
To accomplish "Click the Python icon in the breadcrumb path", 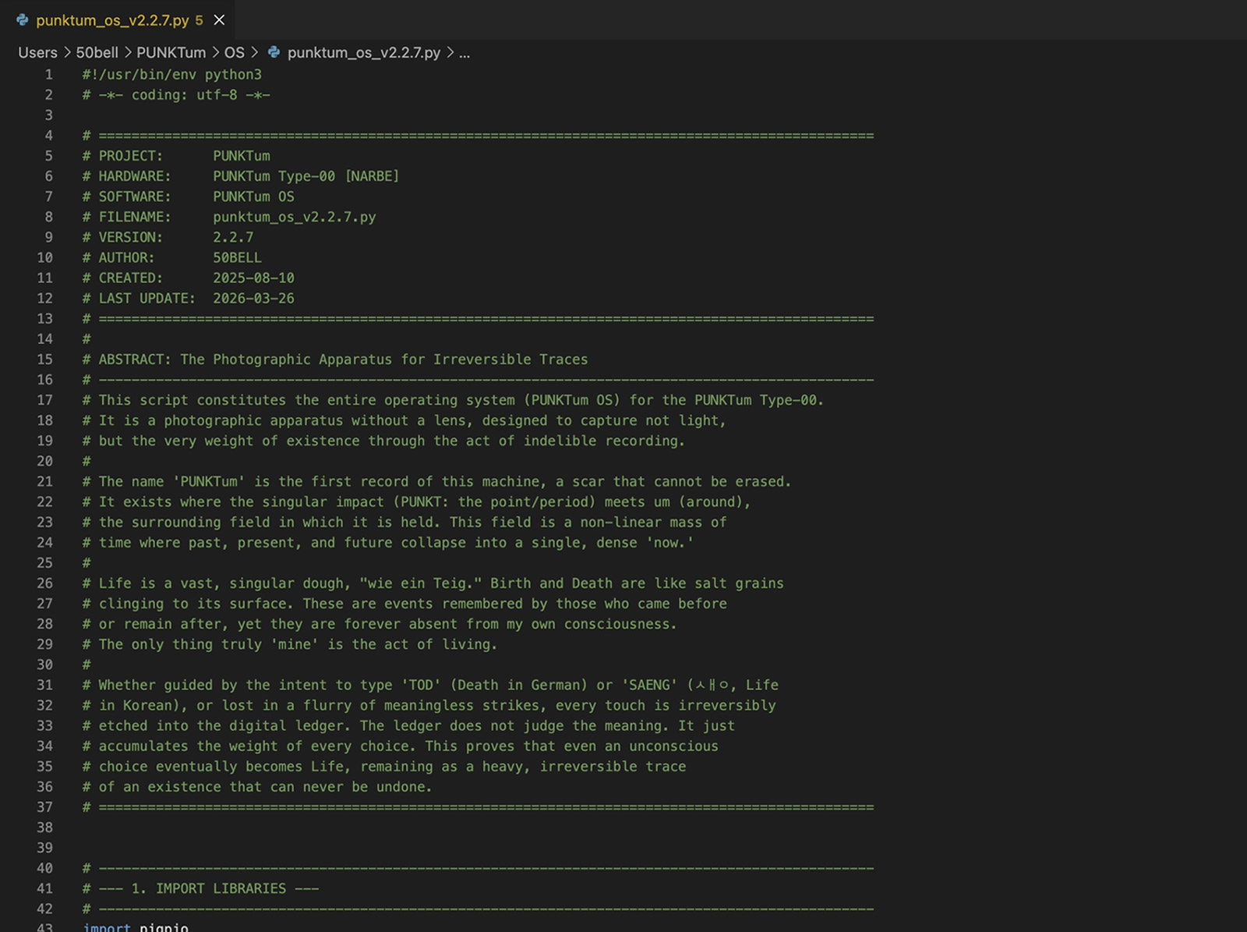I will 274,52.
